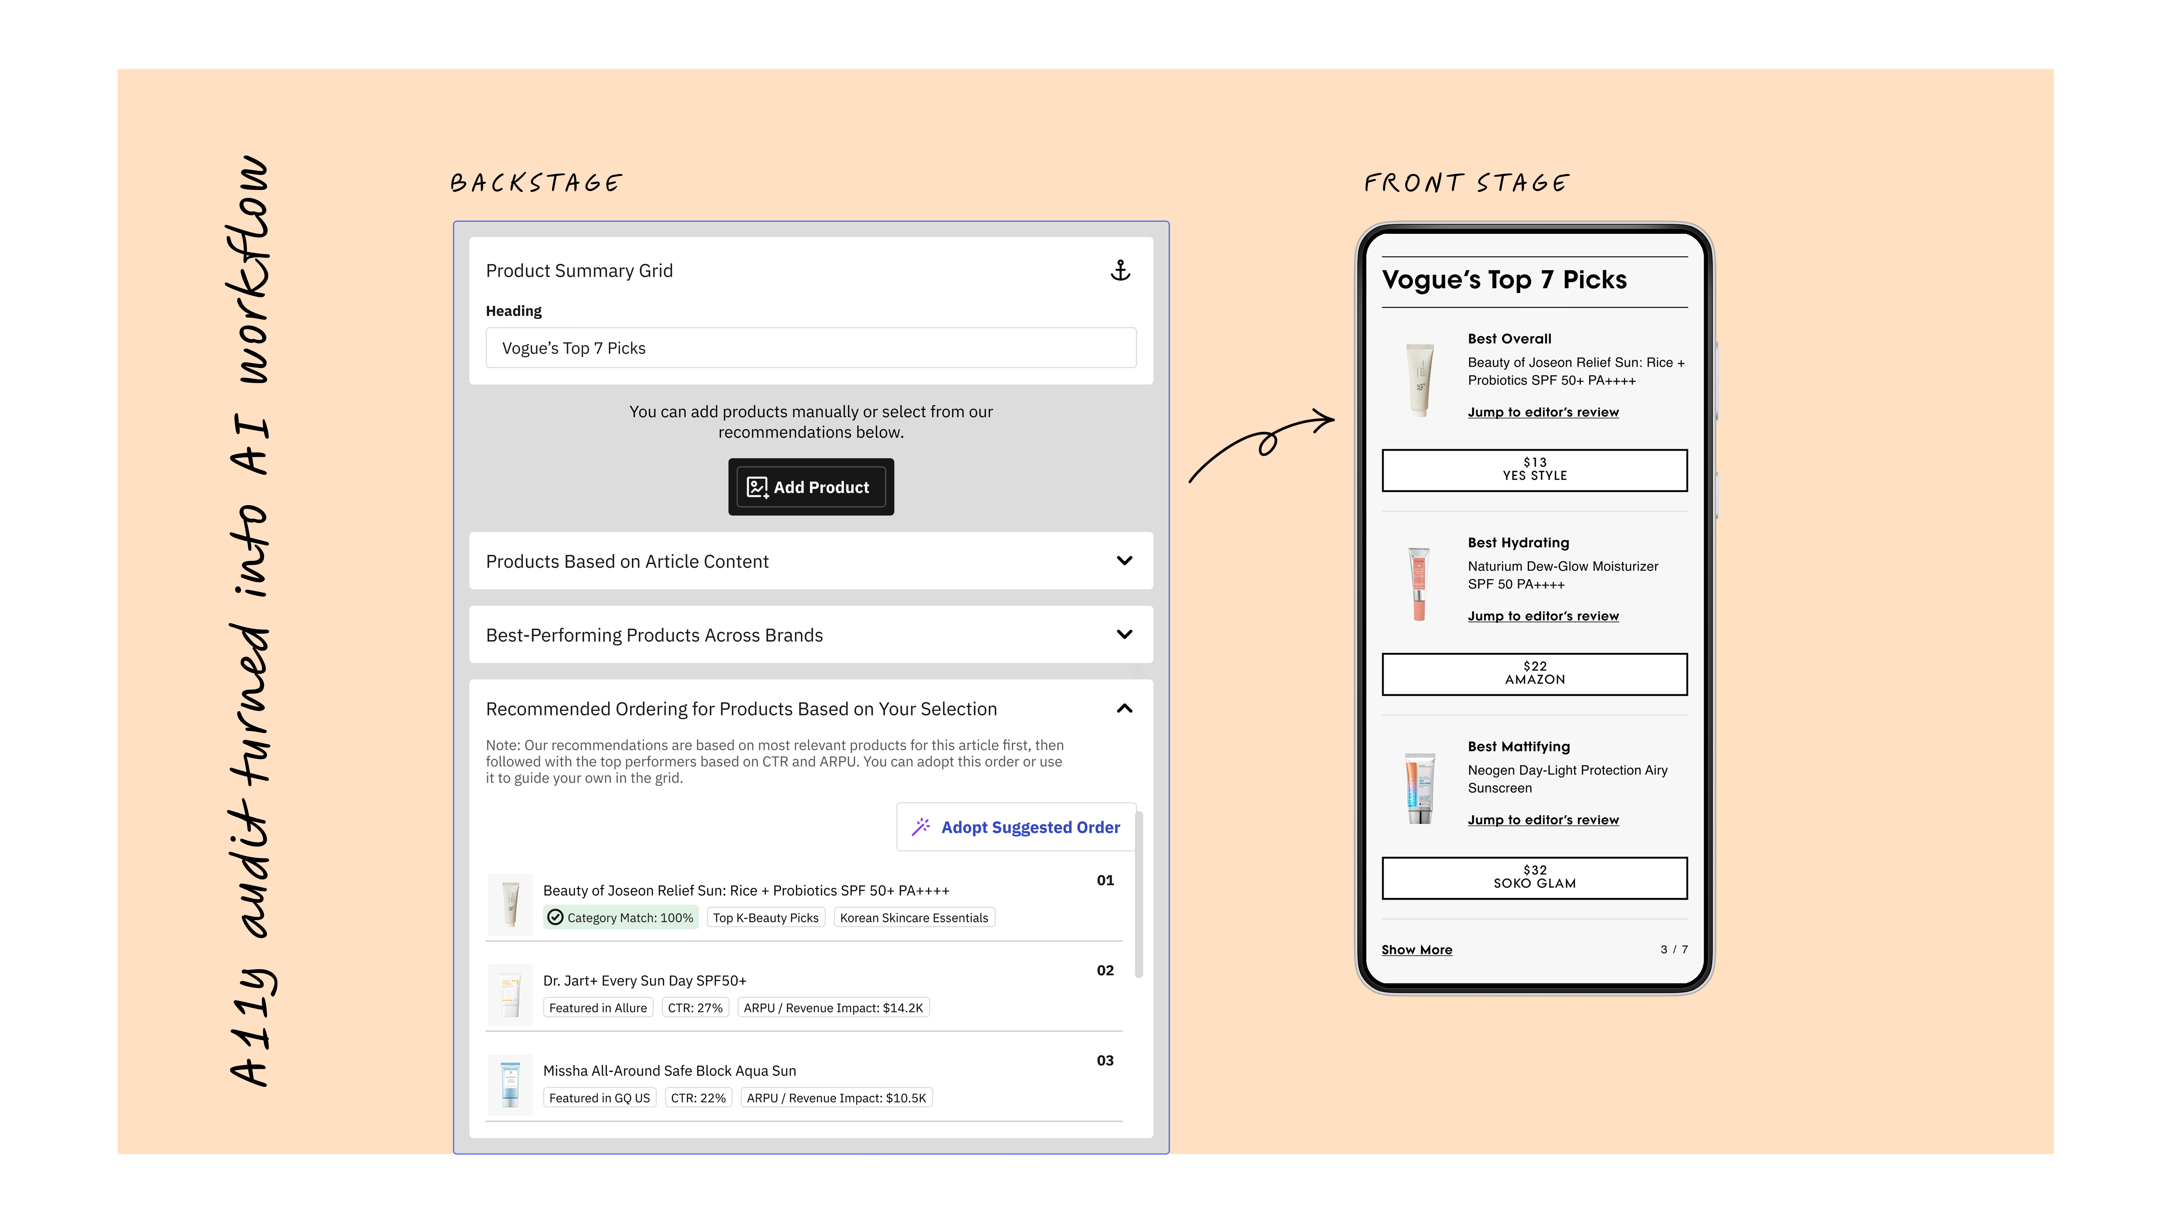Select the Dr. Jart+ product thumbnail
Screen dimensions: 2172x1222
(510, 994)
